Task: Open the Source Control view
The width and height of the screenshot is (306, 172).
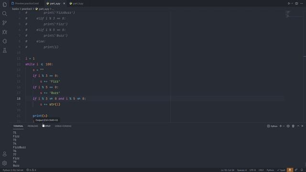Action: [x=5, y=22]
